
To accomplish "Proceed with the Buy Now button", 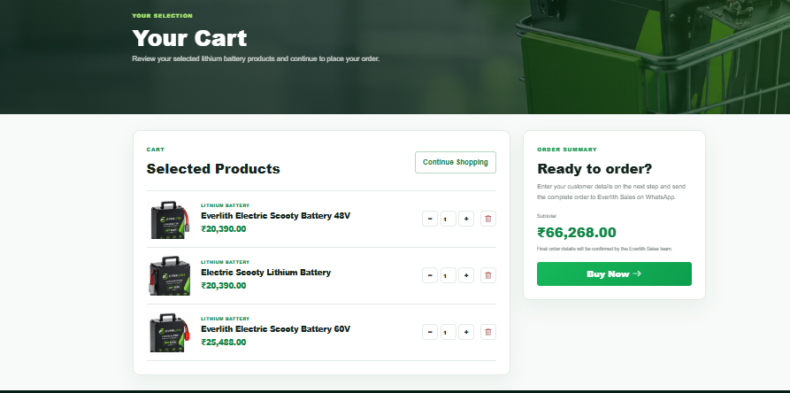I will (614, 274).
